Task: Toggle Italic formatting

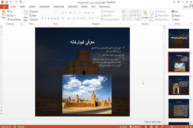Action: [45, 18]
